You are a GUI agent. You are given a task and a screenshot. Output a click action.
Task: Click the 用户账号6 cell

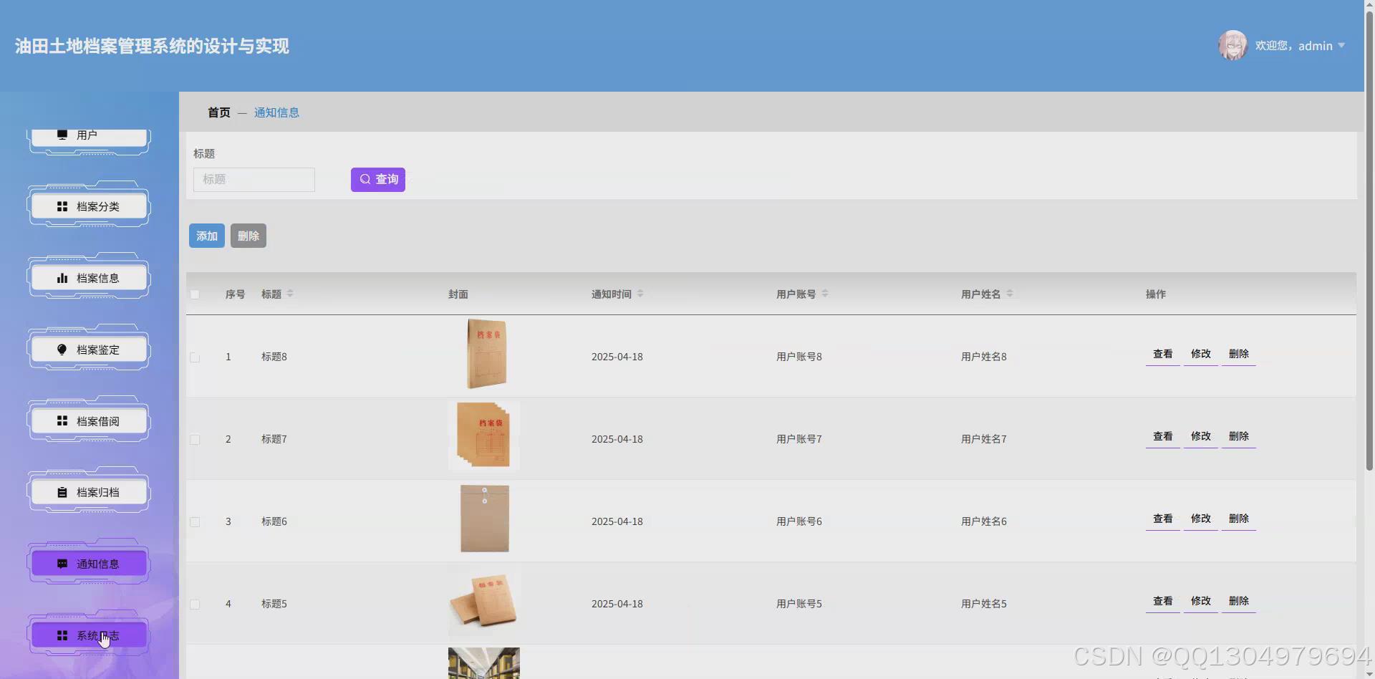[x=799, y=521]
